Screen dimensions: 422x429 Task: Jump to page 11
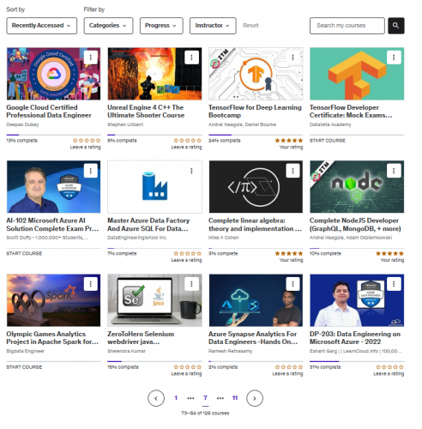pyautogui.click(x=235, y=398)
